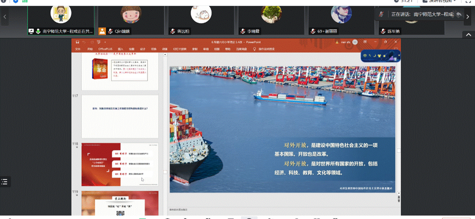Image resolution: width=475 pixels, height=219 pixels.
Task: Select slide 119 thumbnail
Action: (x=120, y=203)
